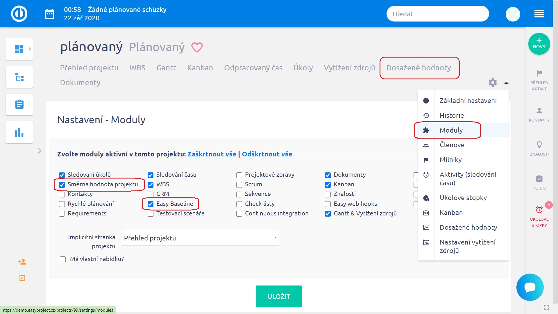Switch to the Gantt tab
This screenshot has height=314, width=558.
(x=166, y=68)
